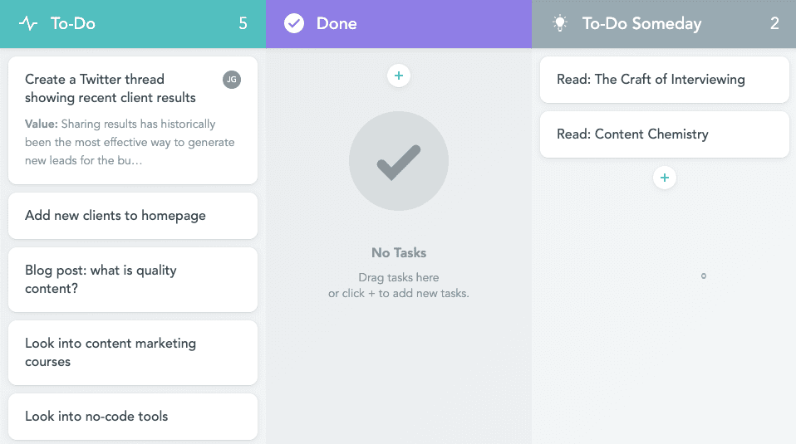The width and height of the screenshot is (796, 444).
Task: Click the To-Do column header title
Action: tap(73, 24)
